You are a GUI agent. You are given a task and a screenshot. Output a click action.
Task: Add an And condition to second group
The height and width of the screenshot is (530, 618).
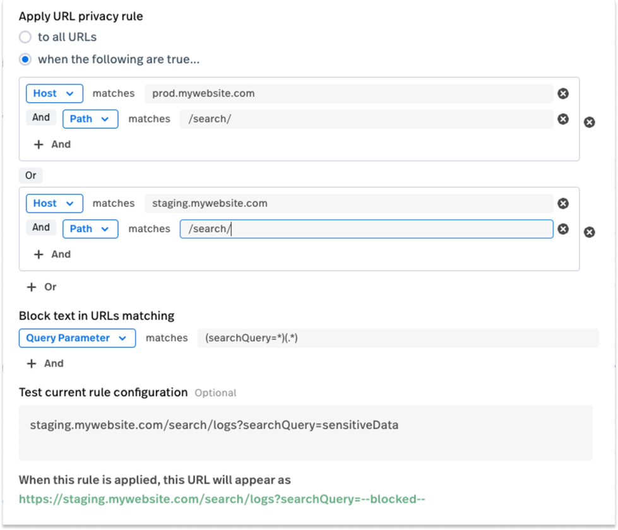52,254
